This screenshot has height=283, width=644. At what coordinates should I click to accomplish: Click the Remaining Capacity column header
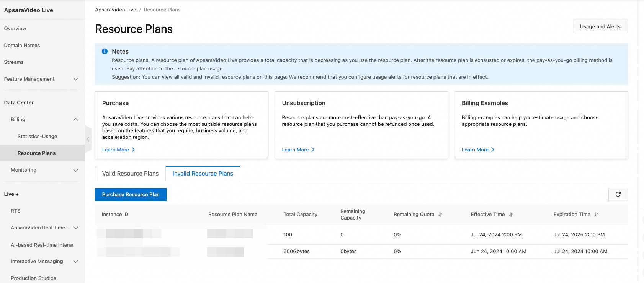(353, 215)
